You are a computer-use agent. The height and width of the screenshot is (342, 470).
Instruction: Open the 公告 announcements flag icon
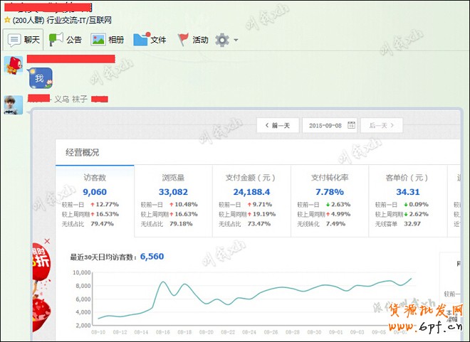point(57,40)
